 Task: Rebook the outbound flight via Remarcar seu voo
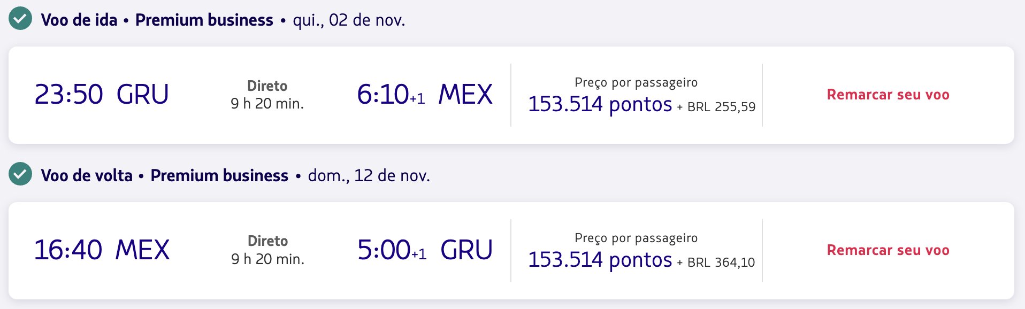coord(888,95)
